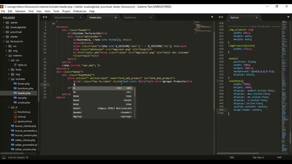Open left pane tab list dropdown

pos(212,17)
